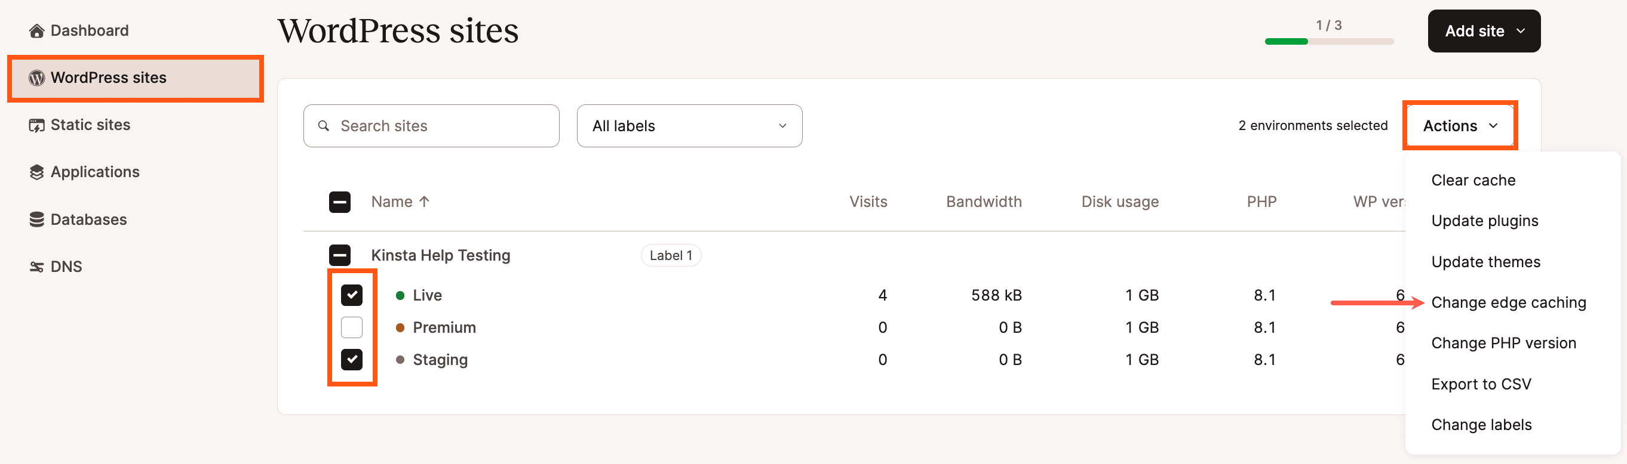Viewport: 1627px width, 464px height.
Task: Toggle the Kinsta Help Testing select-all checkbox
Action: click(339, 255)
